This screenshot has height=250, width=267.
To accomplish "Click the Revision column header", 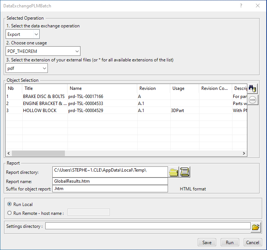I will (154, 88).
